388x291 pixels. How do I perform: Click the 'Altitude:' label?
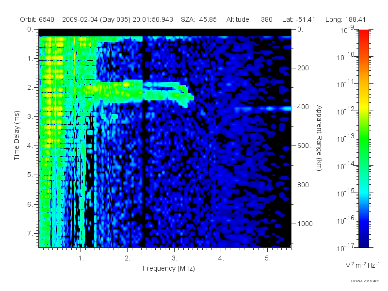238,19
